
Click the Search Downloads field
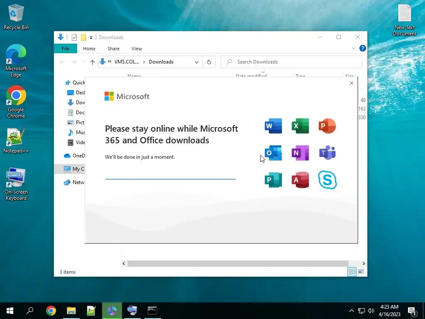coord(291,62)
